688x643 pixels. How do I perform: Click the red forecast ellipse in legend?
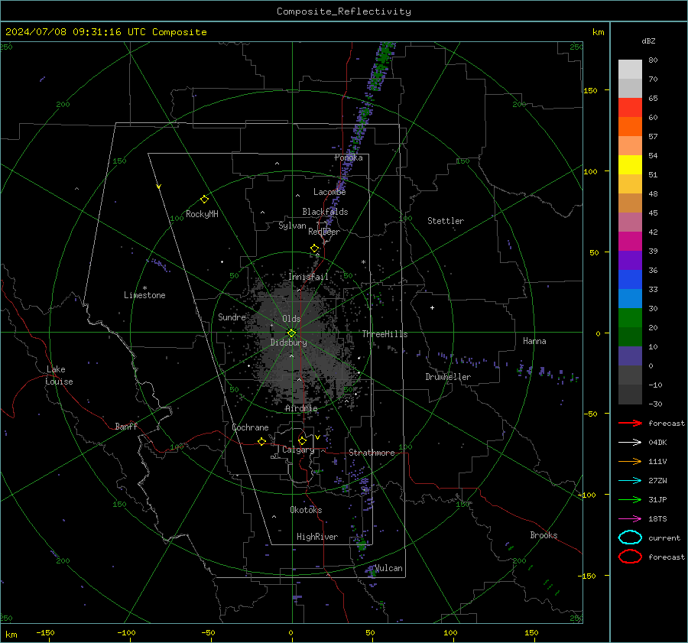coord(630,557)
